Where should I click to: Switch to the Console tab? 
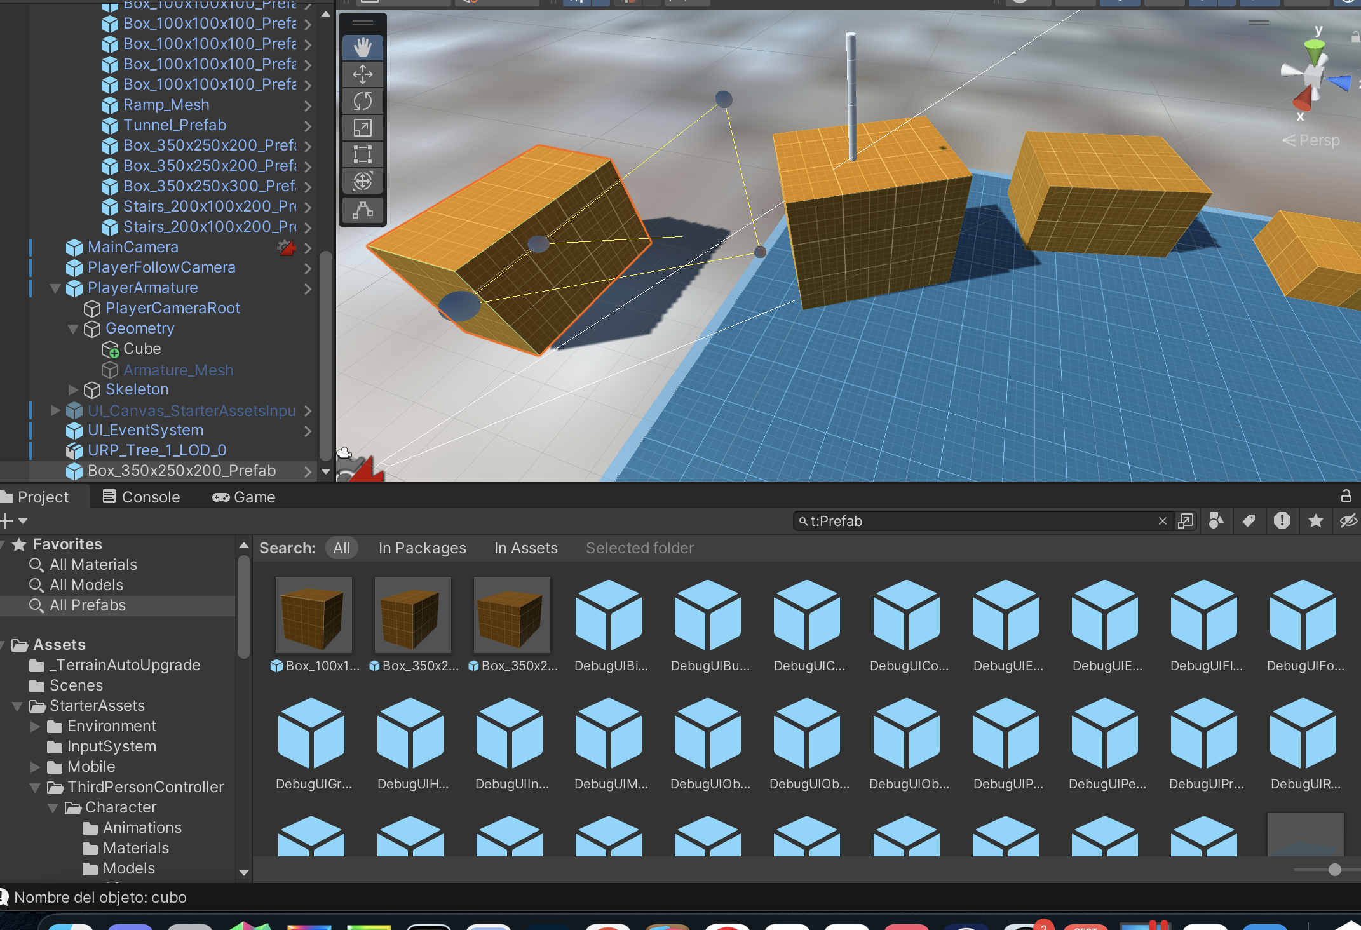pos(142,497)
